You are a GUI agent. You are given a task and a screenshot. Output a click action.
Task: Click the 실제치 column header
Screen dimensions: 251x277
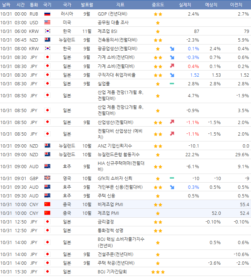coord(185,5)
